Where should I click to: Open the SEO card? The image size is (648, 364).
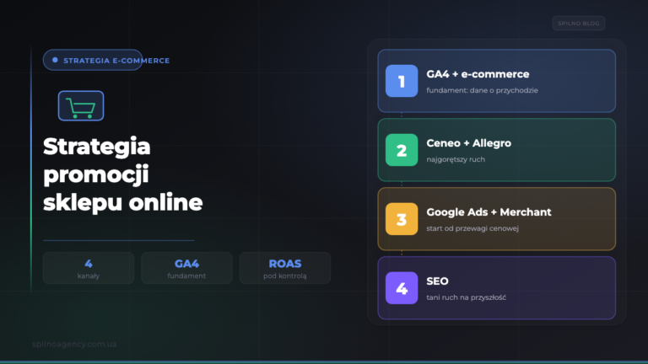point(497,287)
